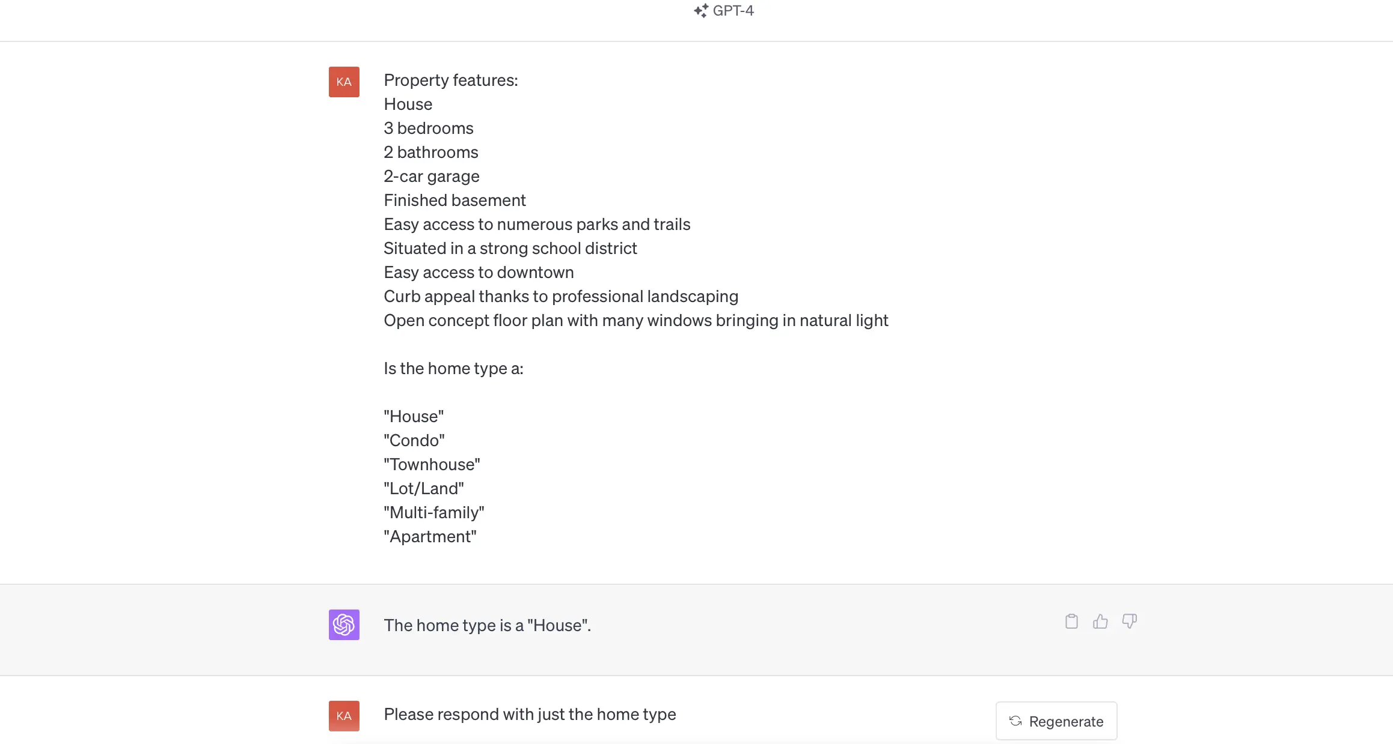Give the response a thumbs down

pyautogui.click(x=1130, y=622)
